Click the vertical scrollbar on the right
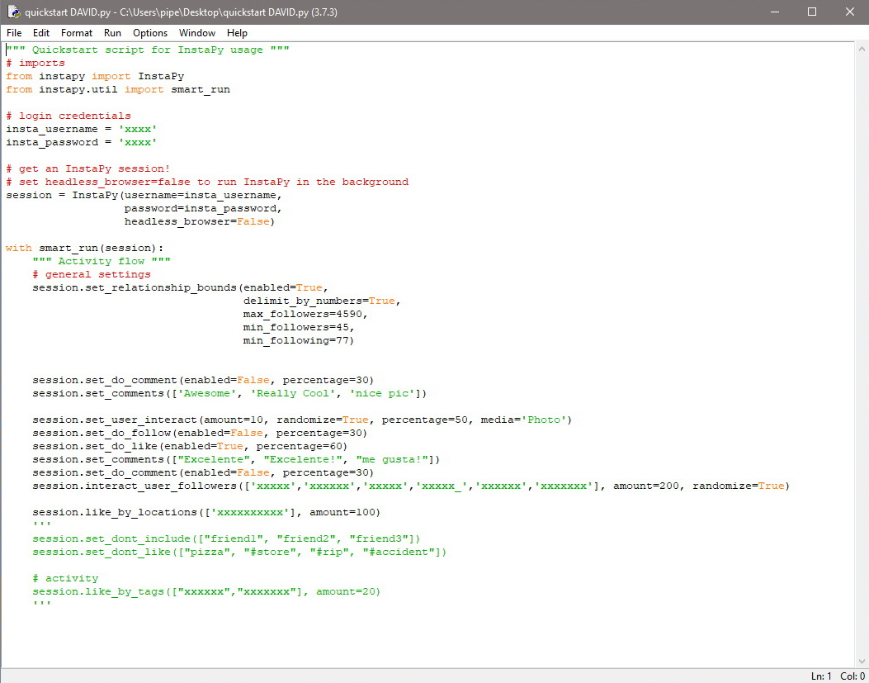This screenshot has width=869, height=683. [862, 330]
